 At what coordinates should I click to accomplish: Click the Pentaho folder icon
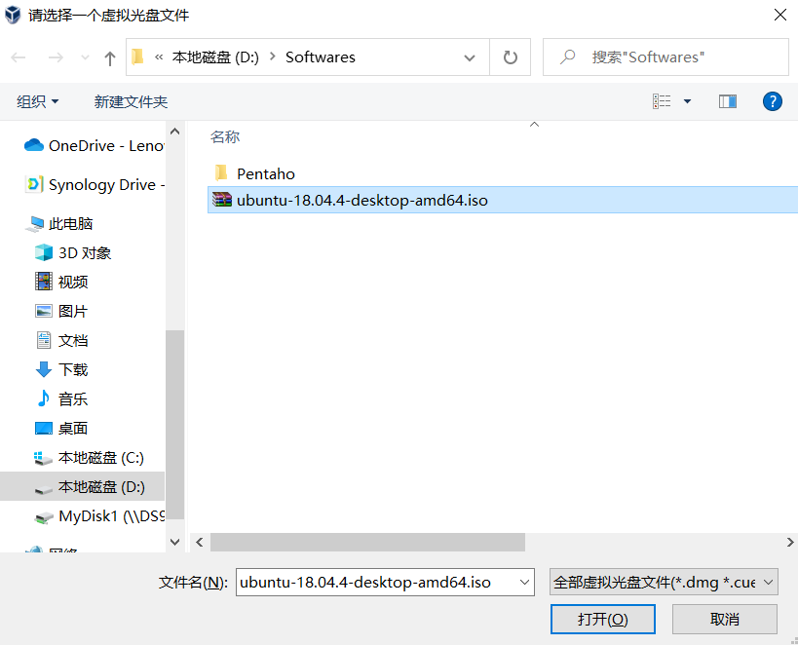221,173
